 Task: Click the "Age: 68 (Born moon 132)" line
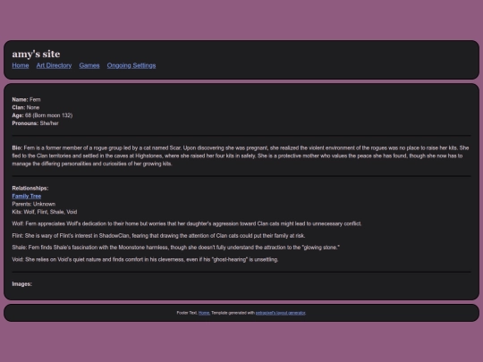tap(42, 115)
